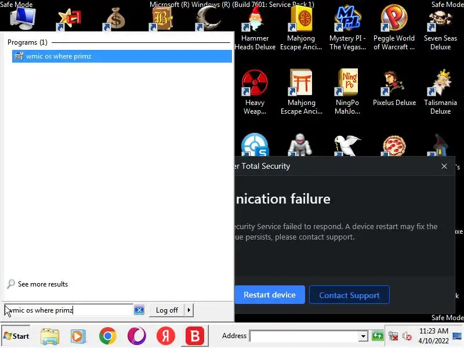Launch NingPo MahJong shortcut
Image resolution: width=464 pixels, height=348 pixels.
(347, 92)
